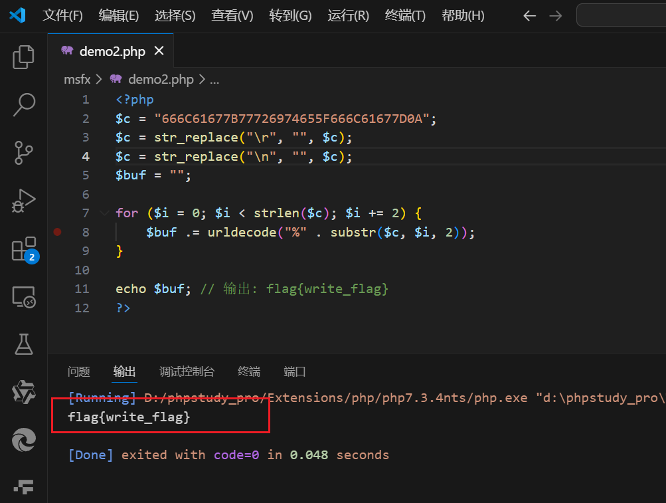Open the 文件(F) menu

pos(63,15)
